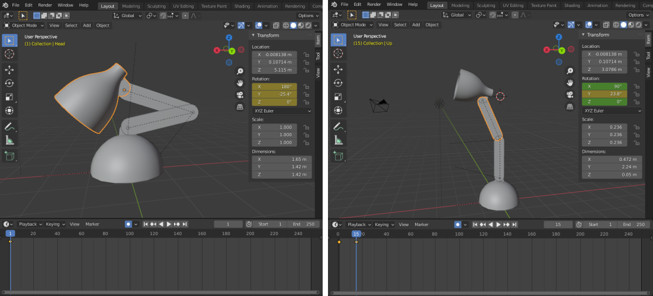The width and height of the screenshot is (653, 296).
Task: Click zoom view magnifier in right viewport
Action: pos(570,71)
